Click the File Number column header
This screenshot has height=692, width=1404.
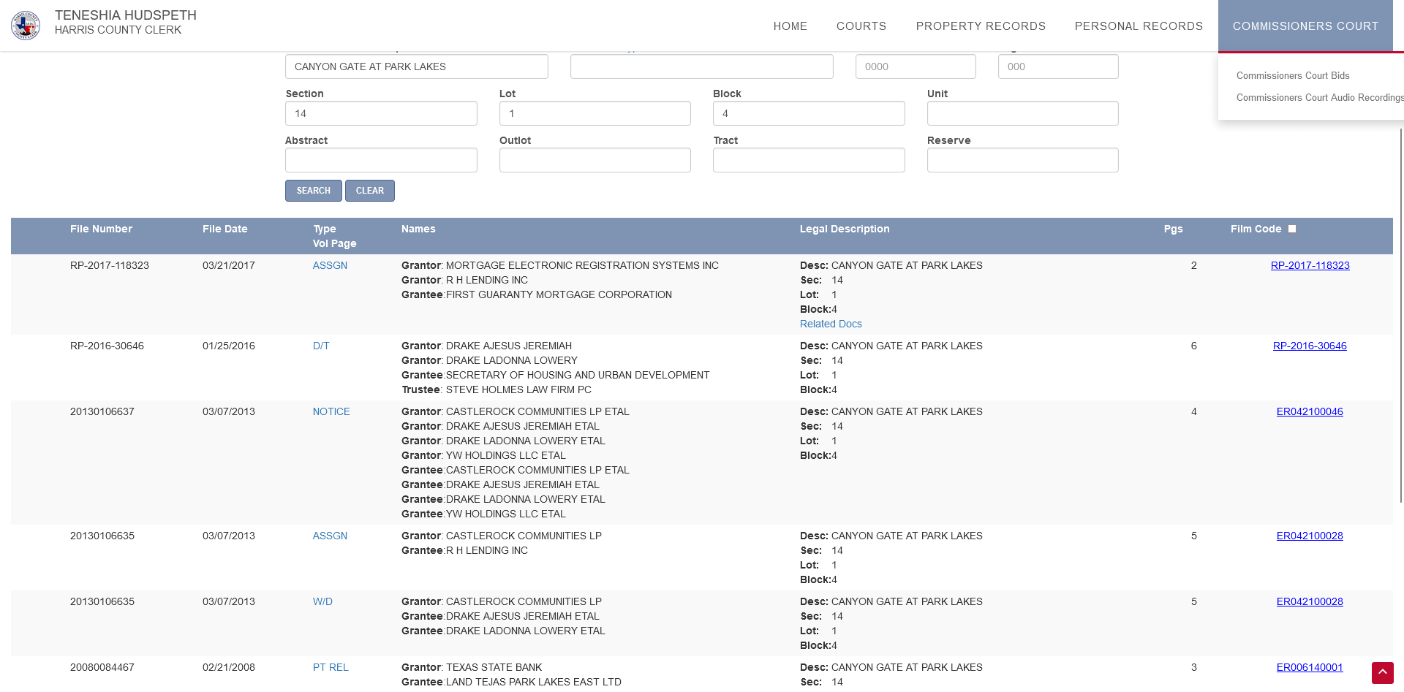101,229
